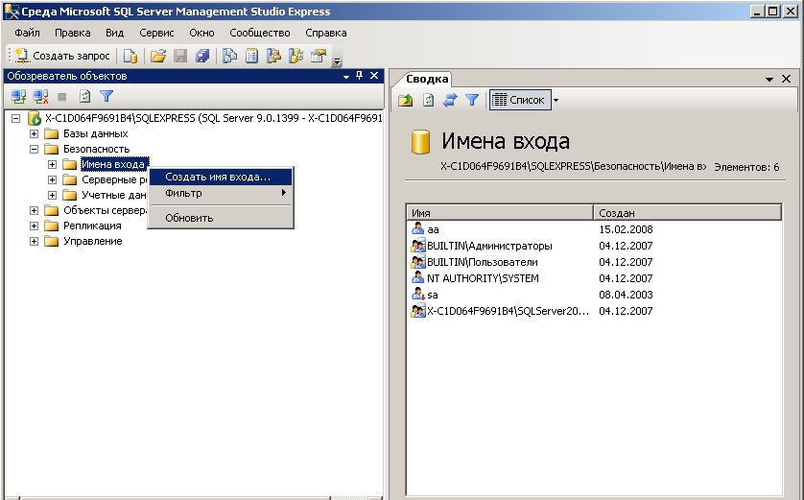Click the new file icon in toolbar

pos(130,56)
